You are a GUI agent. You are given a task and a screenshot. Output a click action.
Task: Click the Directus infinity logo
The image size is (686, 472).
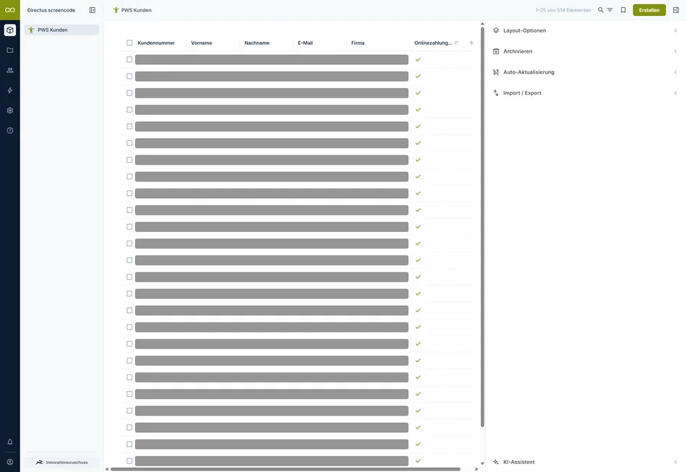[x=9, y=10]
